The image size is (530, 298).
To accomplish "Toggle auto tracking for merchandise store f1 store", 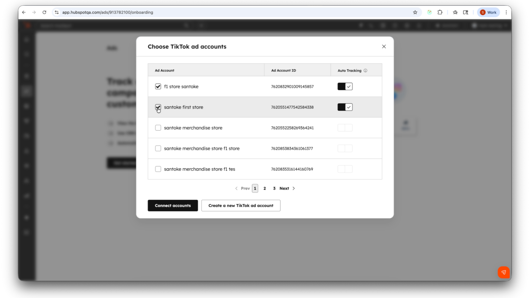I will click(345, 148).
